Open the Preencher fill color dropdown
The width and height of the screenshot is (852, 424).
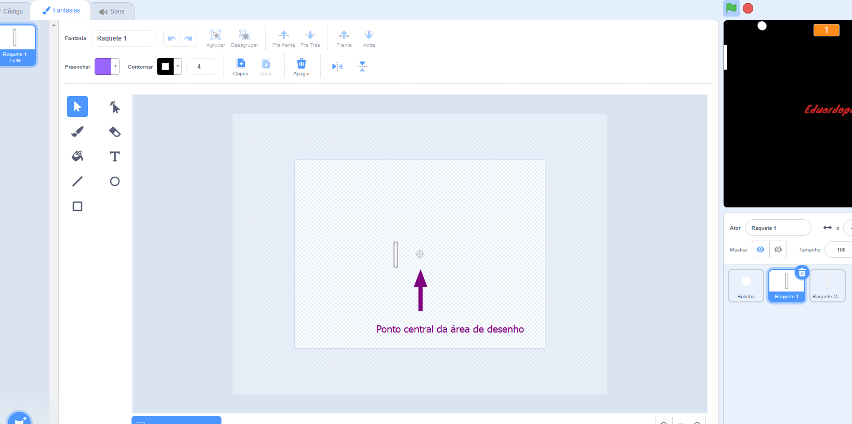[x=115, y=67]
